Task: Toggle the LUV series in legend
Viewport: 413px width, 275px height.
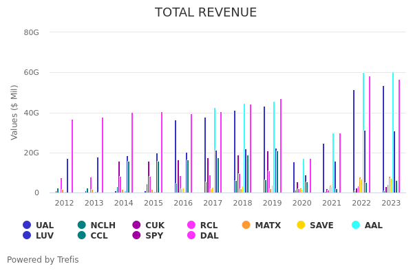Action: tap(44, 235)
